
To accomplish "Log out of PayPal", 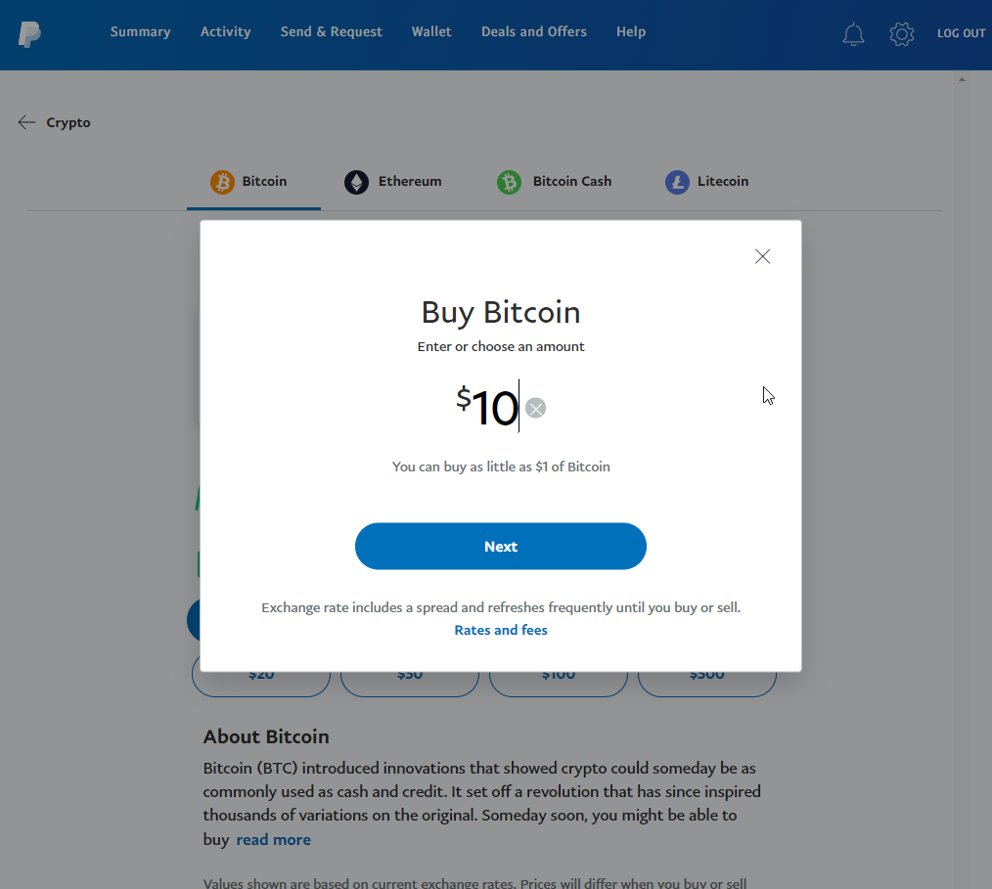I will pyautogui.click(x=961, y=32).
